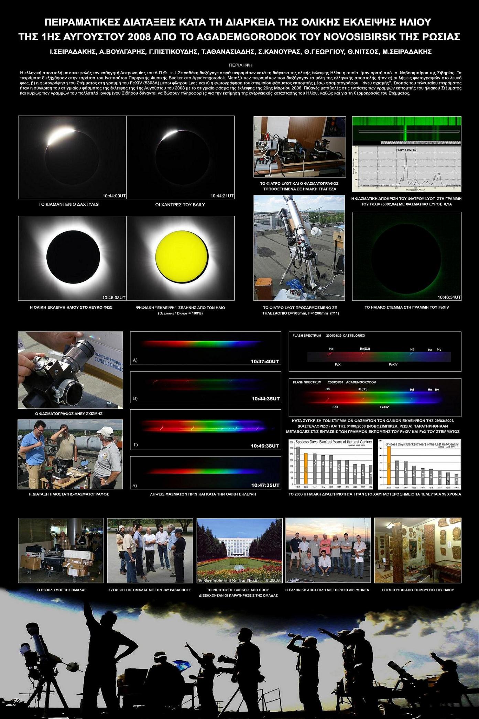Screen dimensions: 479x719
Task: Click the team equipment boxes photo
Action: [61, 550]
